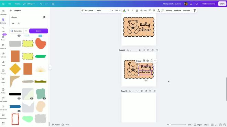227x127 pixels.
Task: Click the shapes search input field
Action: 27,17
